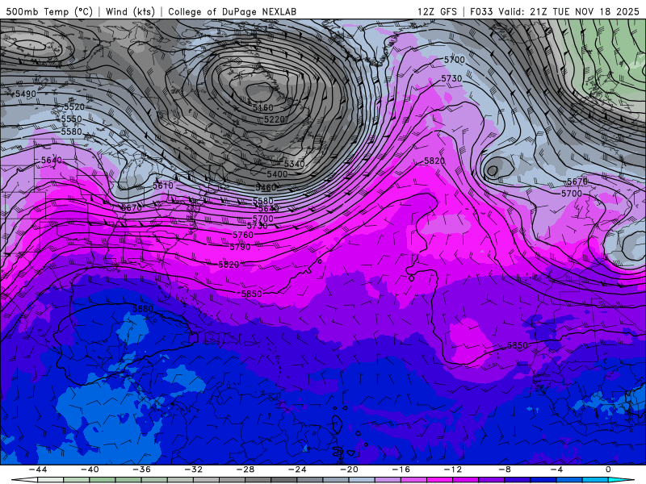Click the 5340 contour label
The height and width of the screenshot is (484, 646).
point(294,165)
